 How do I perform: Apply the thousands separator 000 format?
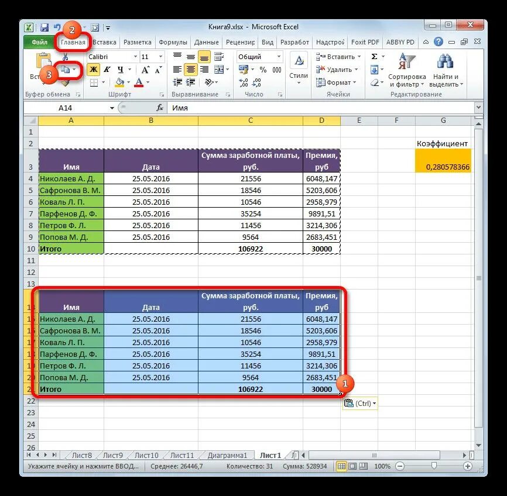point(277,70)
